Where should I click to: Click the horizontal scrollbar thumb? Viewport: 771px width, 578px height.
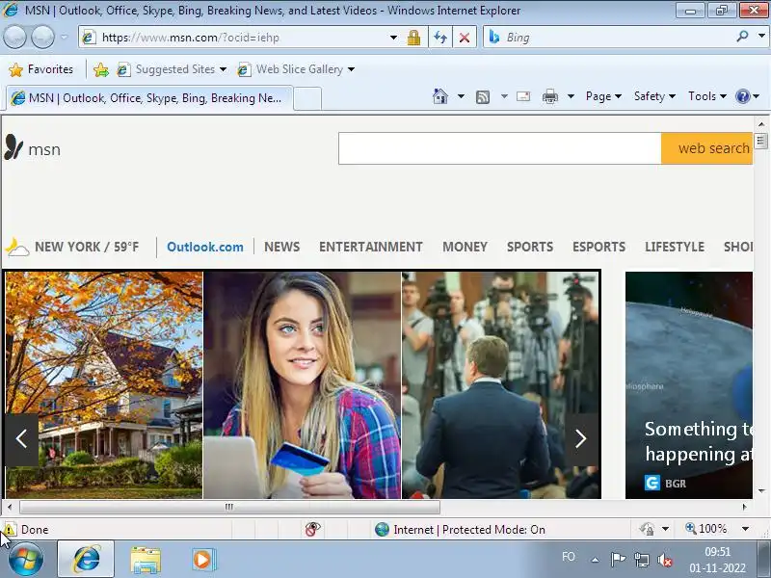tap(229, 507)
